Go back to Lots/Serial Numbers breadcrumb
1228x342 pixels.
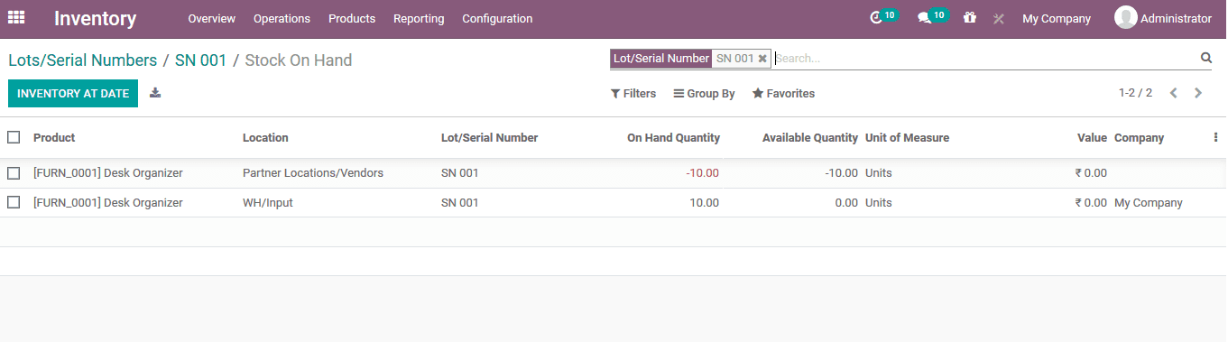click(x=83, y=60)
